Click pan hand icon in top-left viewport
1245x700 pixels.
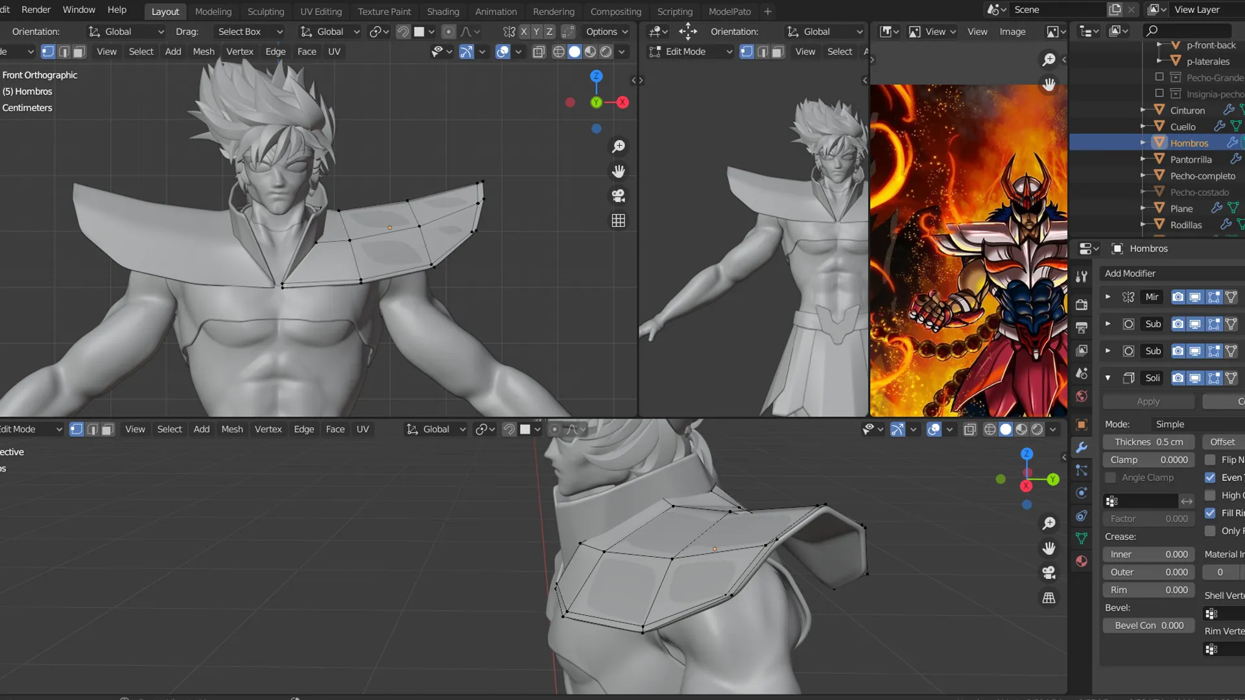(x=619, y=172)
